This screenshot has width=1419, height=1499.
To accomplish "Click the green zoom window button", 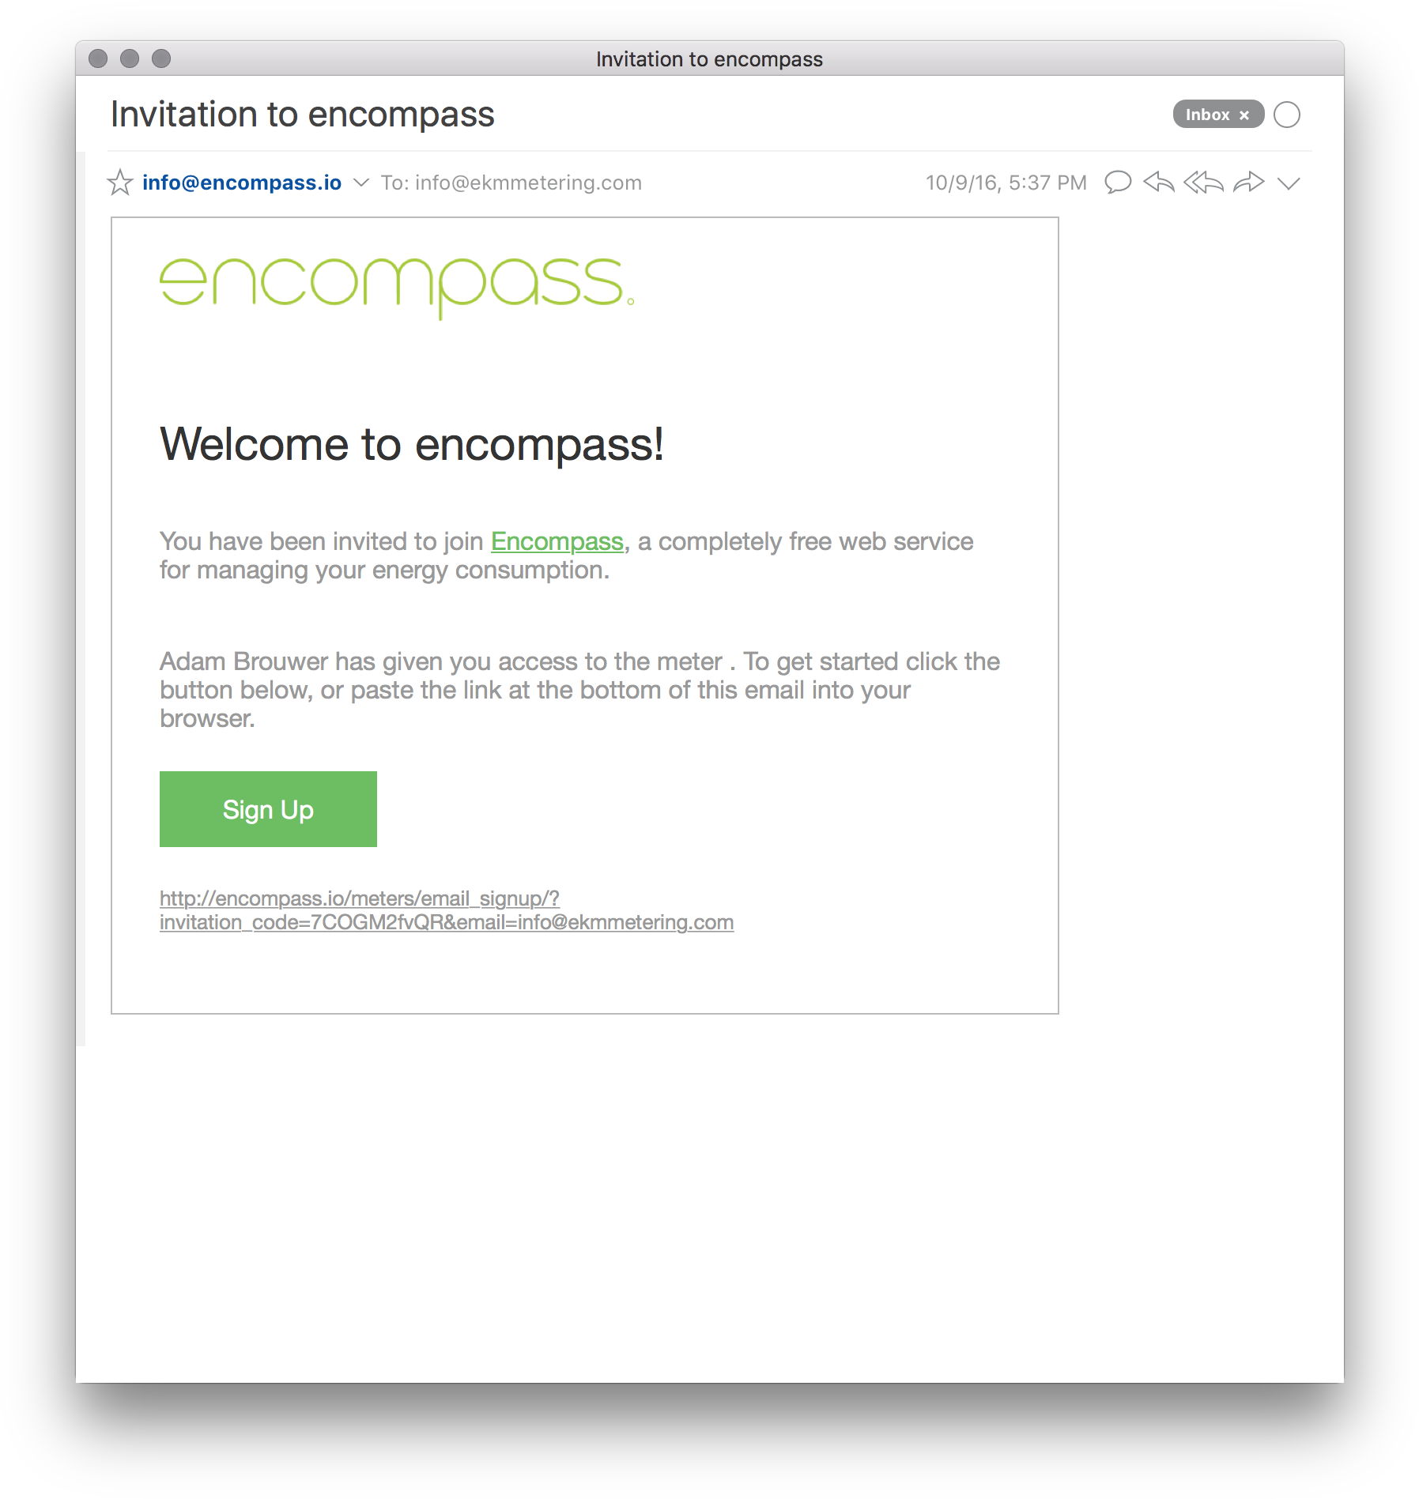I will click(161, 58).
